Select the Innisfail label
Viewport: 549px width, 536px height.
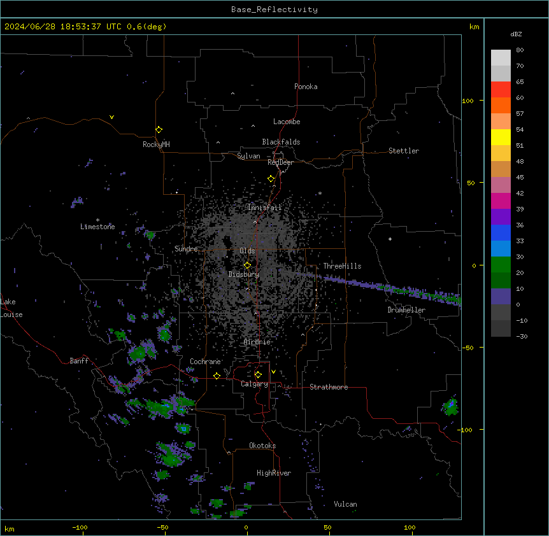point(264,208)
